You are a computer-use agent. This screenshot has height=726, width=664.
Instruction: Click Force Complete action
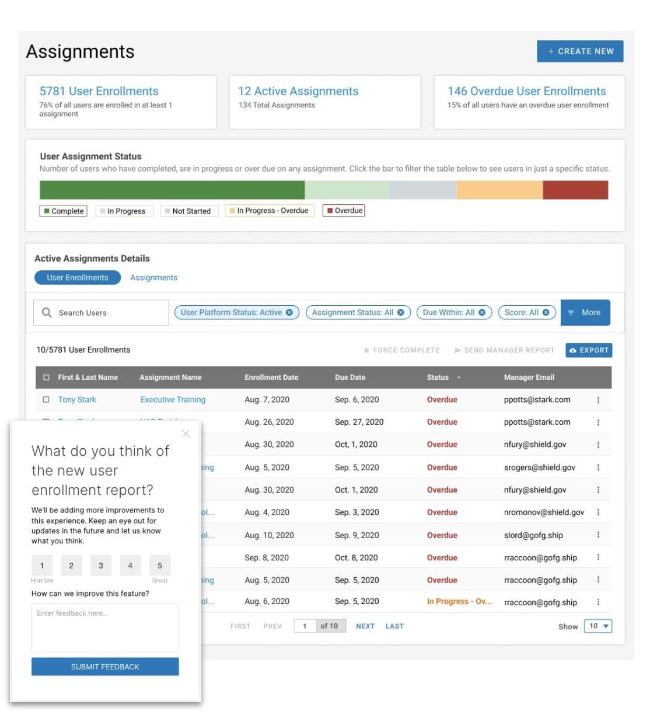(x=401, y=350)
